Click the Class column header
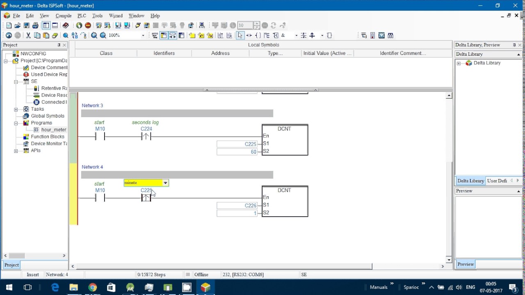The height and width of the screenshot is (295, 525). pyautogui.click(x=106, y=53)
